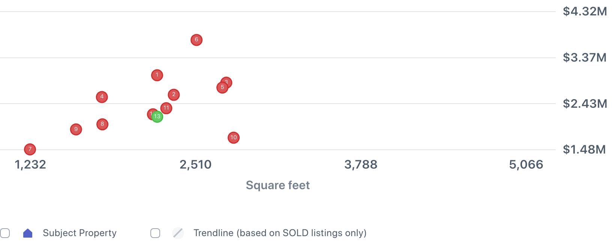Click the Square feet axis title
Screen dimensions: 612x244
click(277, 185)
